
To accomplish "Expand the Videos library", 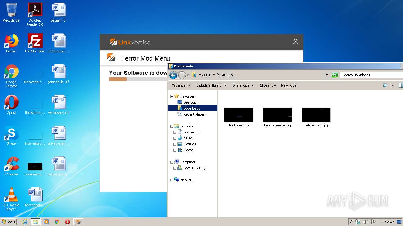I will 175,150.
